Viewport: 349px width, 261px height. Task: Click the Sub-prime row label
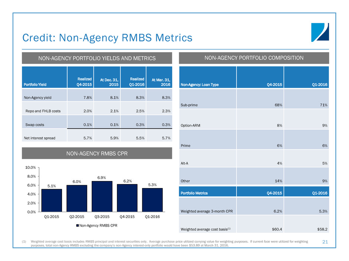[x=189, y=105]
